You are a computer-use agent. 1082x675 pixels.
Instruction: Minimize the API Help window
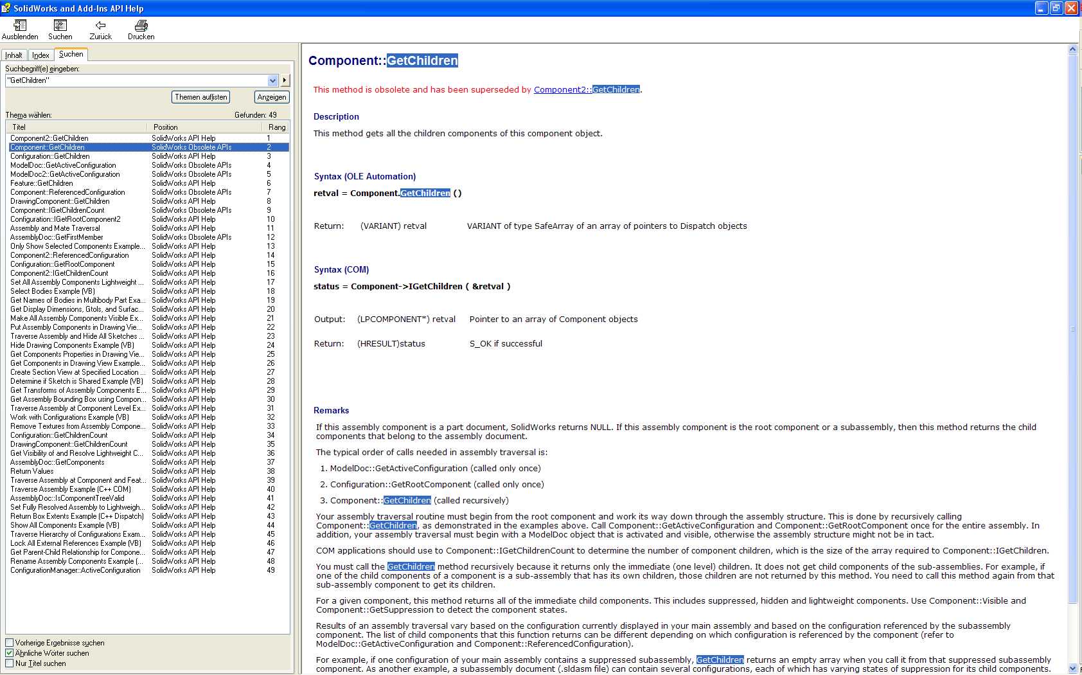[1042, 8]
